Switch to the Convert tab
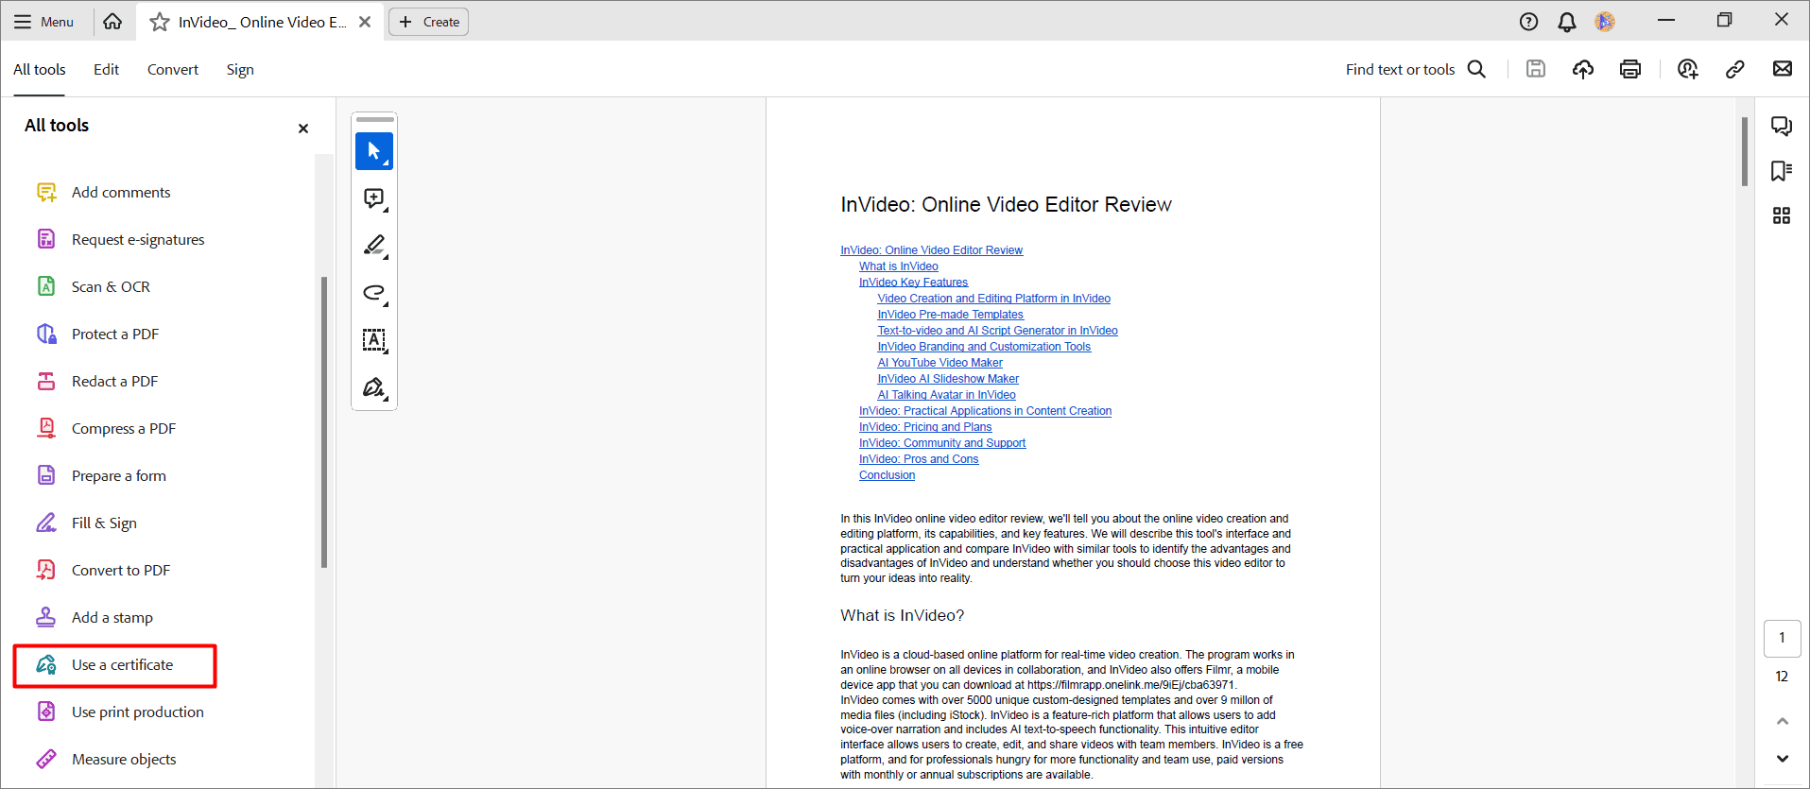Screen dimensions: 1810x789 coord(173,70)
